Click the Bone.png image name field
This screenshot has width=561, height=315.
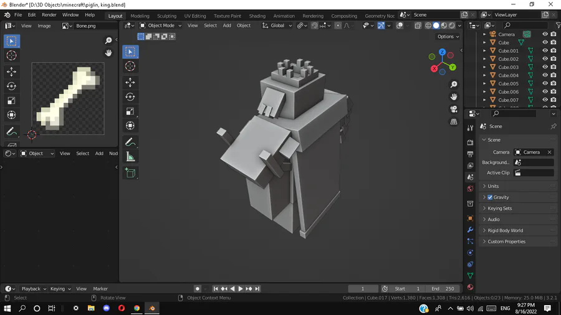[95, 26]
